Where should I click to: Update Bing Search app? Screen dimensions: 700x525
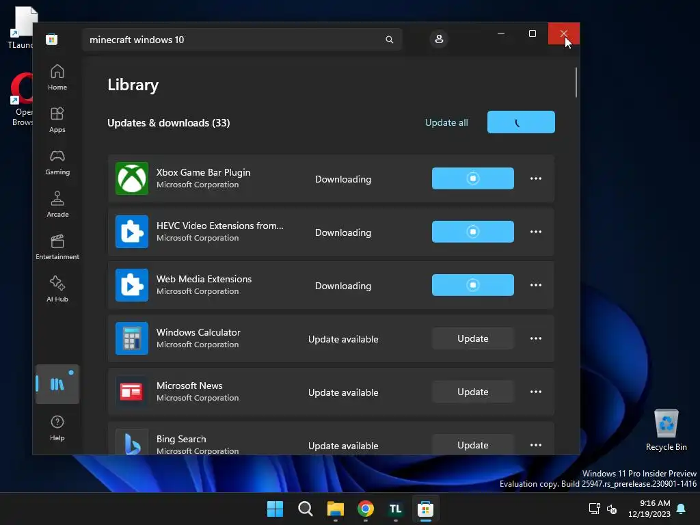coord(473,444)
